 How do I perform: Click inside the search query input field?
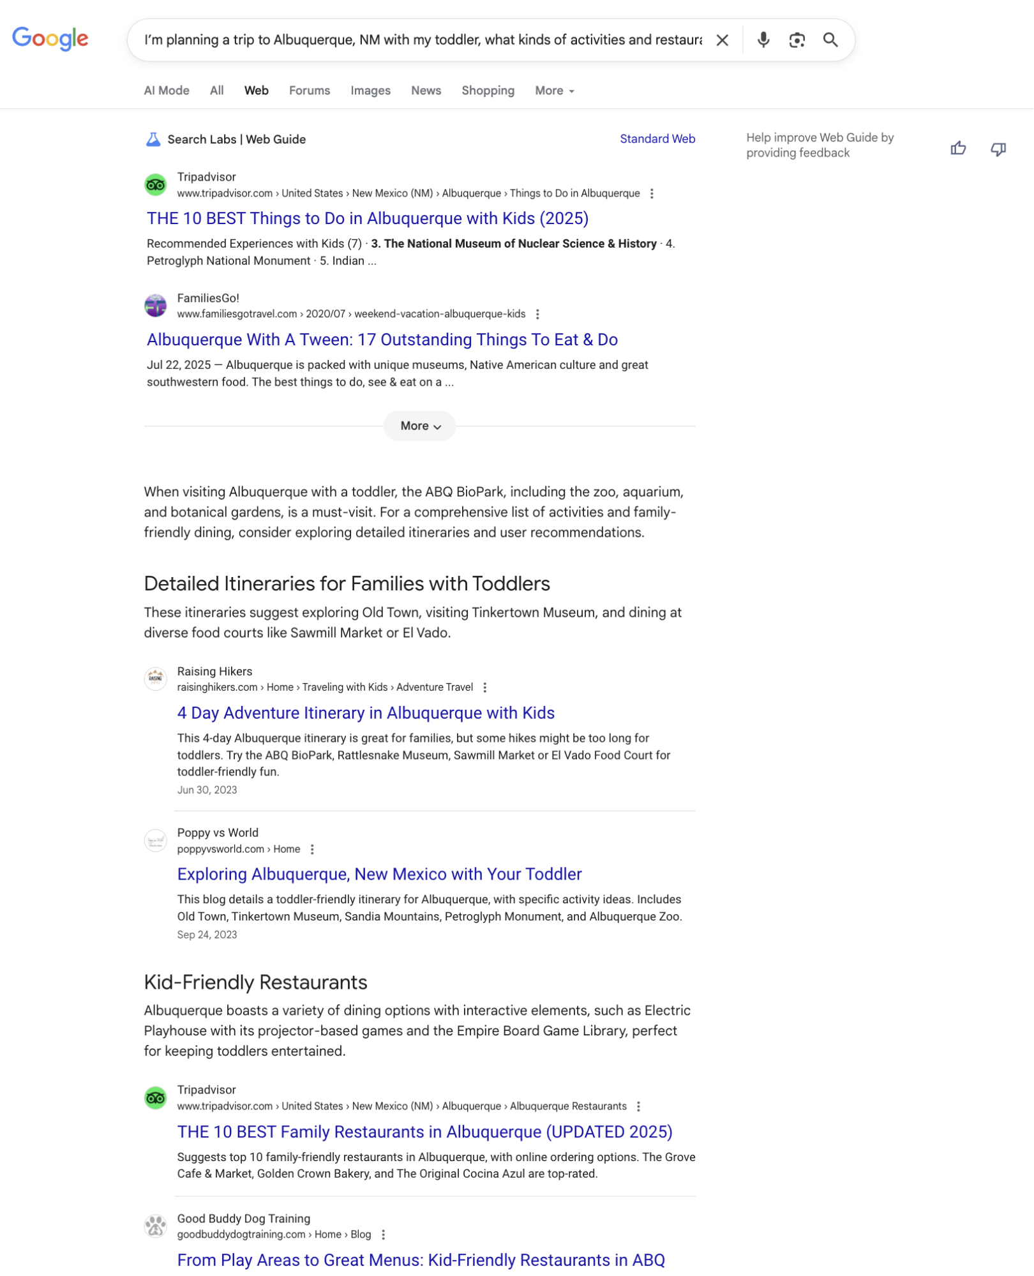point(423,40)
